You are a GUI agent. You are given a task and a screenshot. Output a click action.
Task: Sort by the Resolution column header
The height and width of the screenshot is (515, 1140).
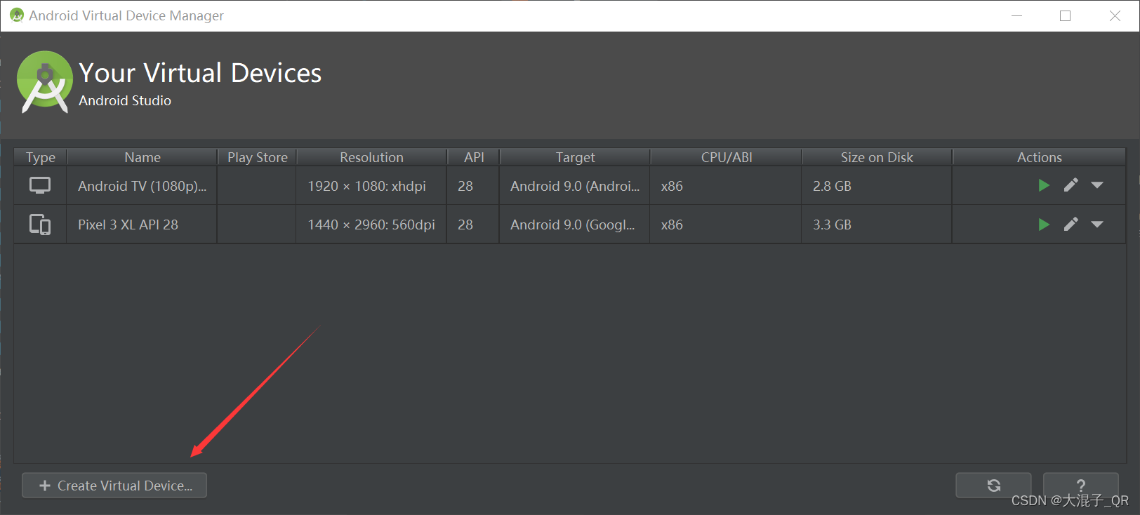[x=371, y=157]
